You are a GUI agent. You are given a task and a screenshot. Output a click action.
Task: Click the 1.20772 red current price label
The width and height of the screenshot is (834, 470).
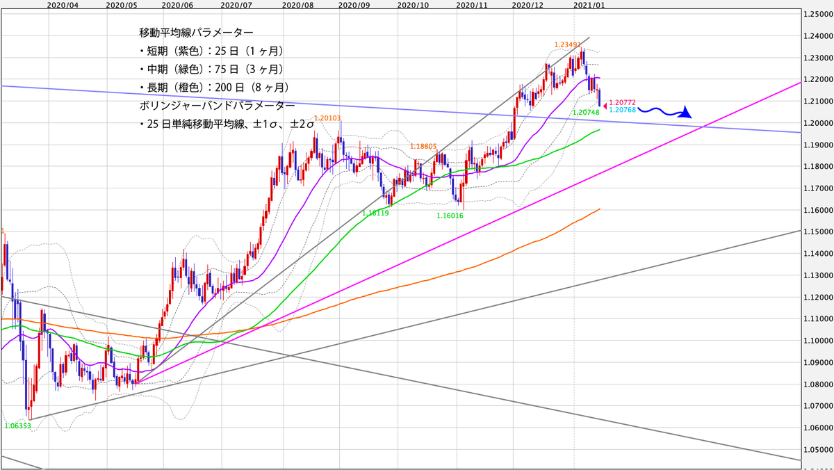coord(621,102)
